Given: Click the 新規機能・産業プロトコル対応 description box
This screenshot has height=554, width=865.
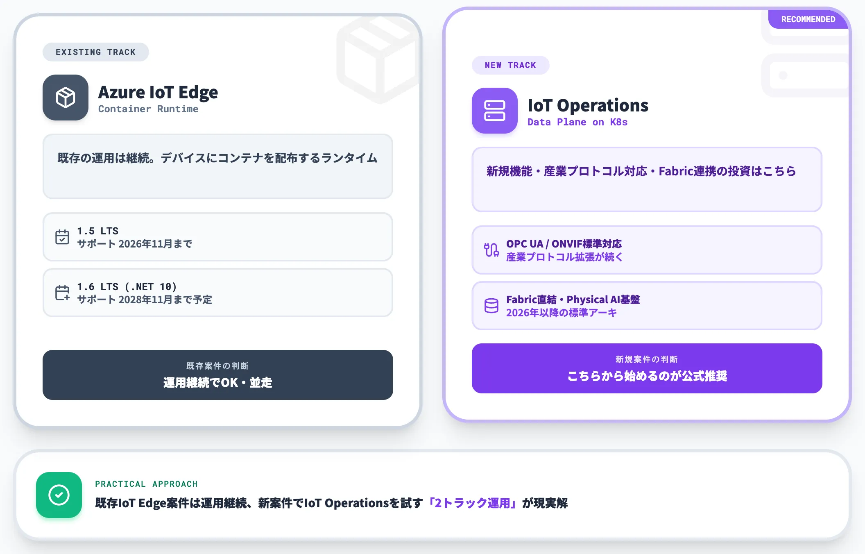Looking at the screenshot, I should tap(647, 179).
